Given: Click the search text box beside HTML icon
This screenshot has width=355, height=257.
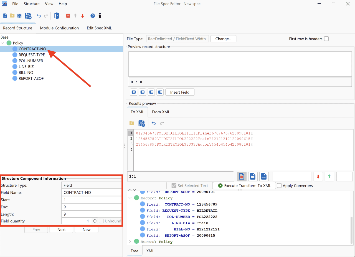Looking at the screenshot, I should [x=292, y=176].
